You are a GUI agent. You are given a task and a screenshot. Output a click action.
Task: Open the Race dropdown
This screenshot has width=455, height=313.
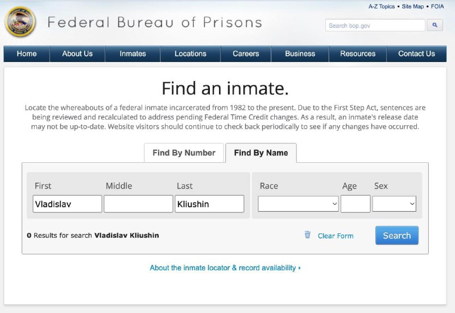(298, 204)
